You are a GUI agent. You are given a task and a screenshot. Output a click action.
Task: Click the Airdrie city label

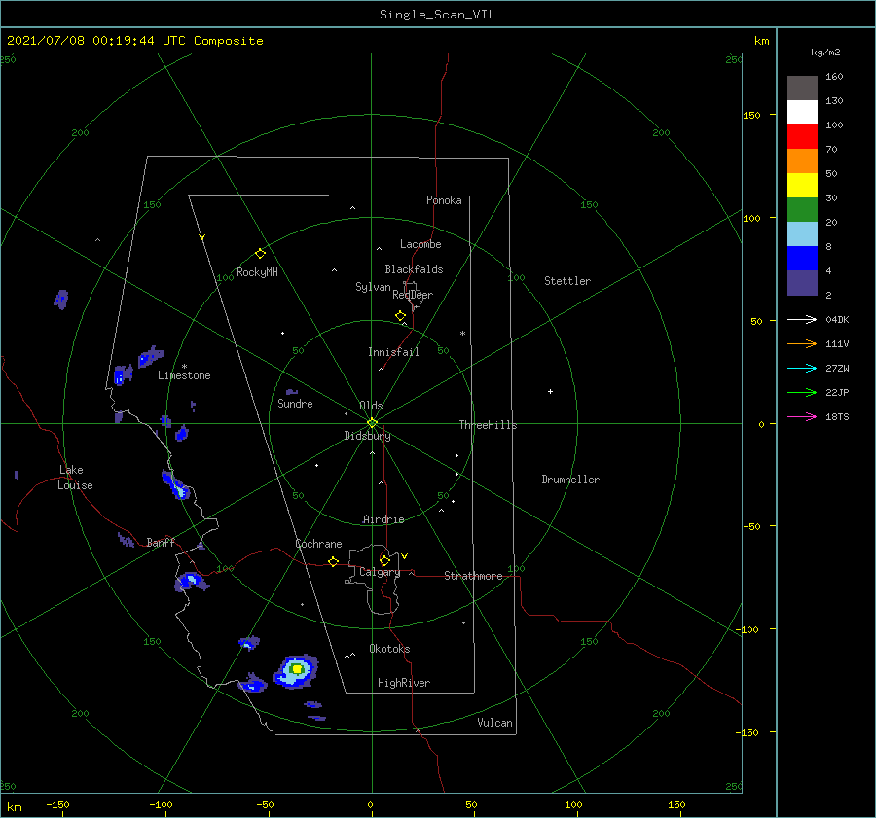(383, 519)
